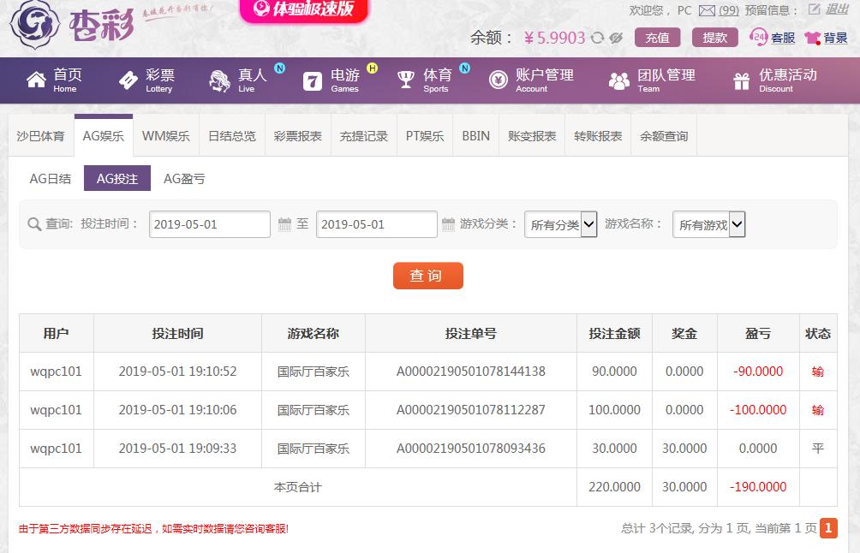
Task: Click the background shirt icon
Action: tap(812, 38)
